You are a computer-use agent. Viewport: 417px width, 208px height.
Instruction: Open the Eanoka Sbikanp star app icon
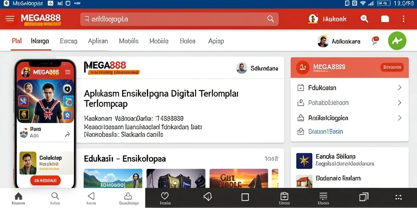click(x=304, y=161)
